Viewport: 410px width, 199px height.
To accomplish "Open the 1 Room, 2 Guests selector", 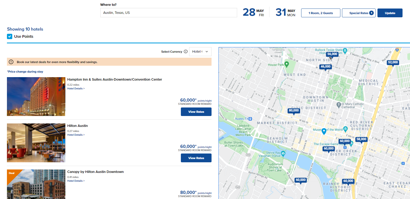I will [x=321, y=13].
